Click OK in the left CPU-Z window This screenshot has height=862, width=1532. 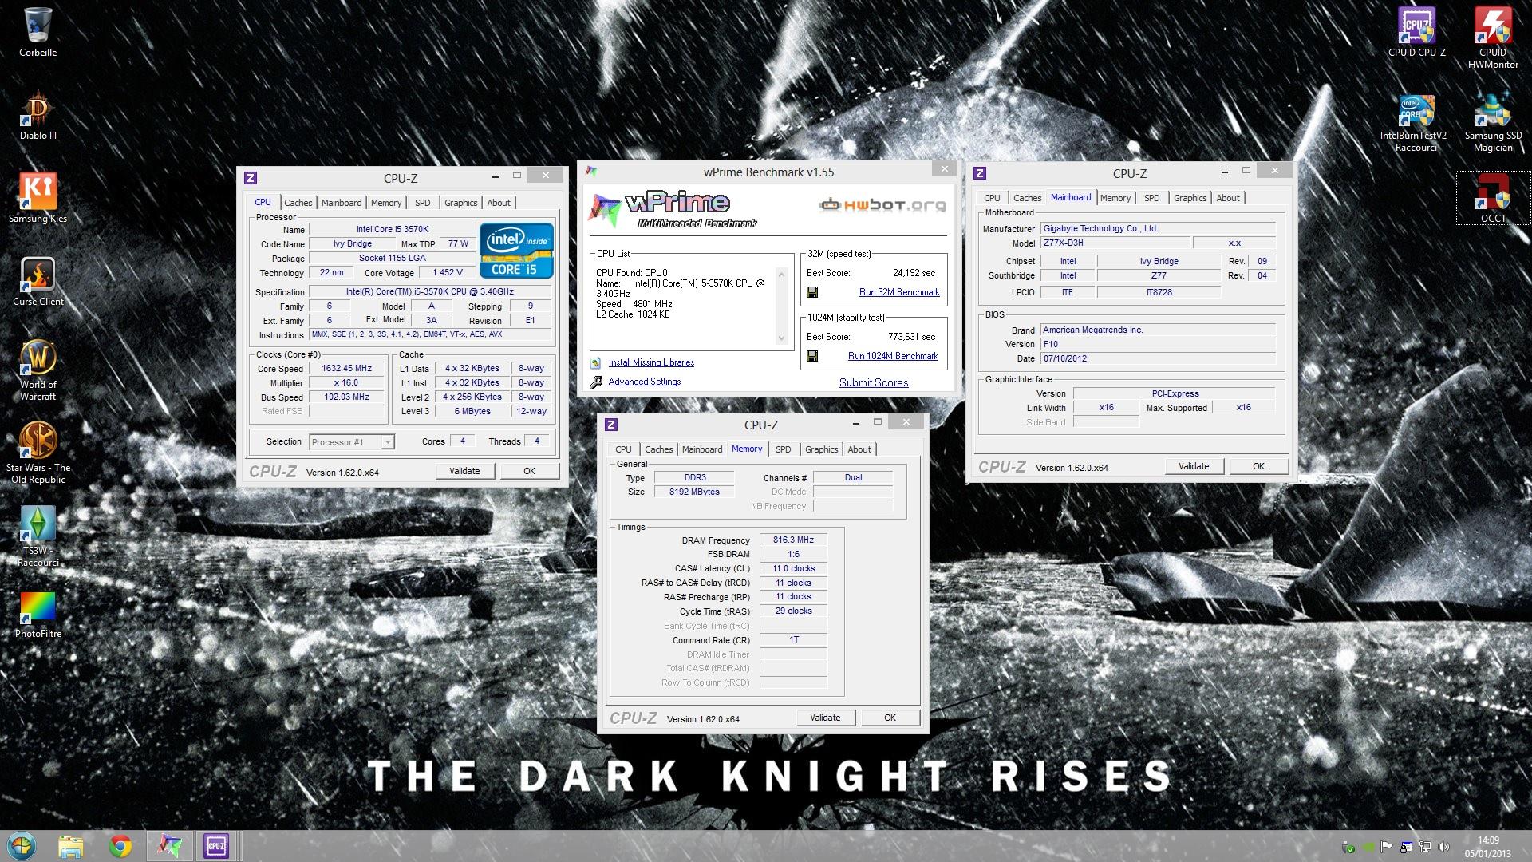[x=529, y=471]
